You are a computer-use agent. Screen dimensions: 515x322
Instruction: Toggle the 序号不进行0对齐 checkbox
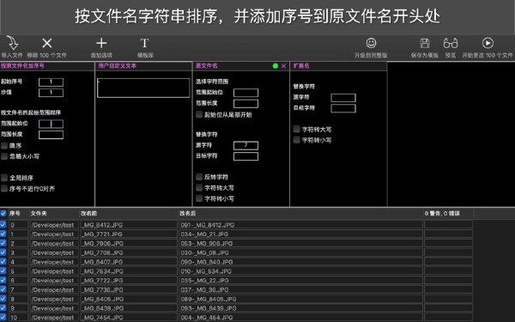tap(4, 189)
